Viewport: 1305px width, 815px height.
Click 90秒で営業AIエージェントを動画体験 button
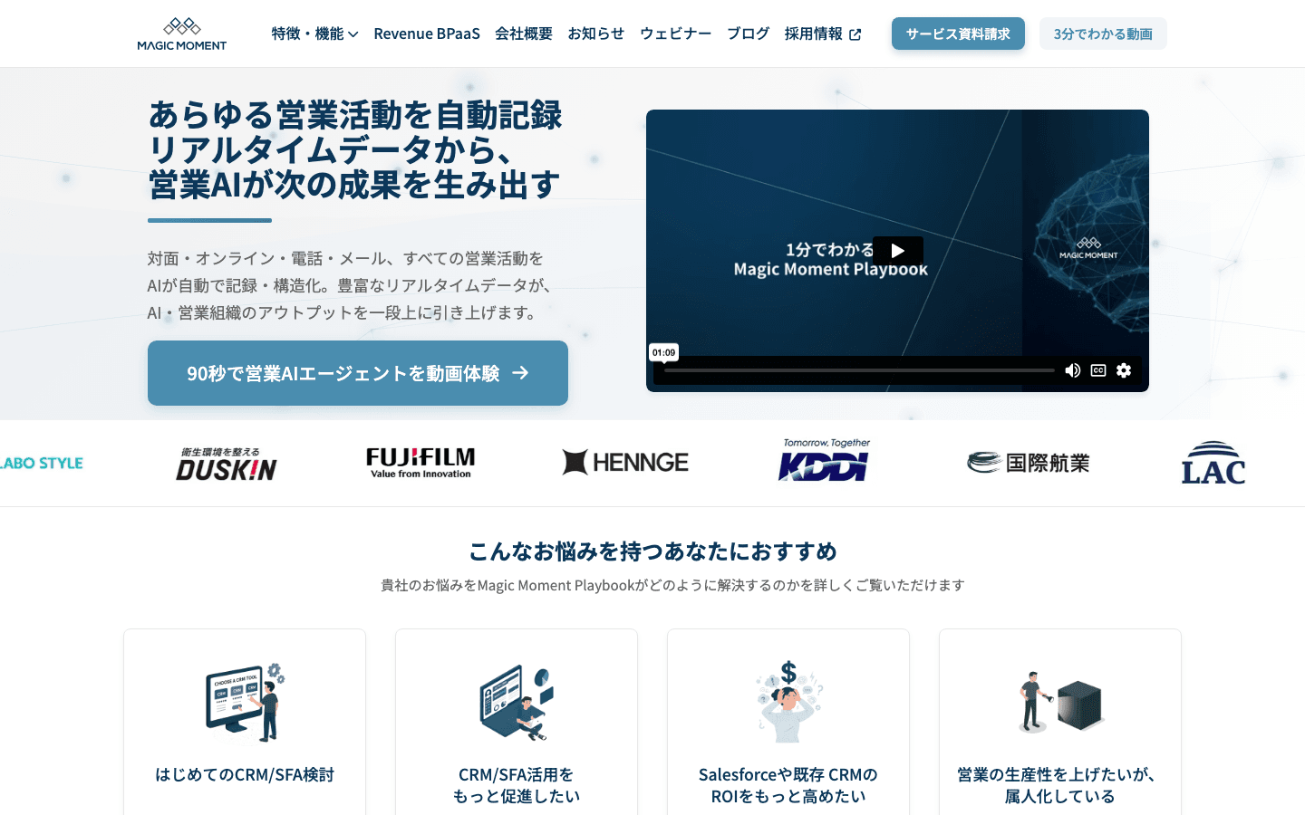pyautogui.click(x=358, y=373)
